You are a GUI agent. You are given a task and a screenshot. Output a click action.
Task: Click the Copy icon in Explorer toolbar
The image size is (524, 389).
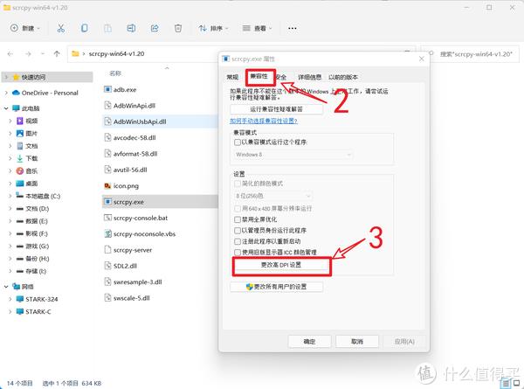(x=84, y=29)
